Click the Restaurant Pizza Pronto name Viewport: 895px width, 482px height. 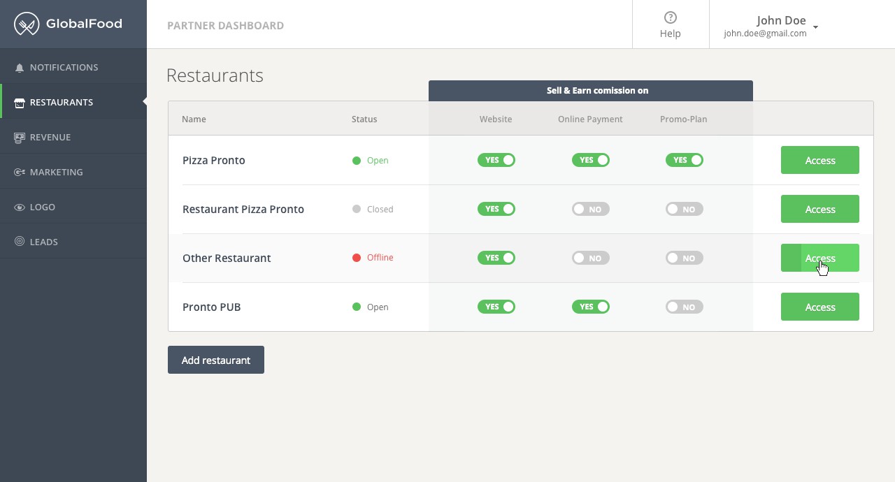point(243,209)
